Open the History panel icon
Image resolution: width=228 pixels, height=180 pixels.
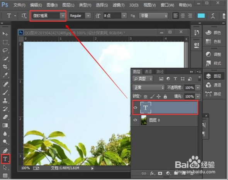(197, 32)
